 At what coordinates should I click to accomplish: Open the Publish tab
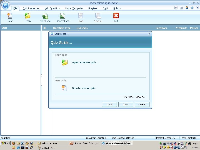coord(117,8)
